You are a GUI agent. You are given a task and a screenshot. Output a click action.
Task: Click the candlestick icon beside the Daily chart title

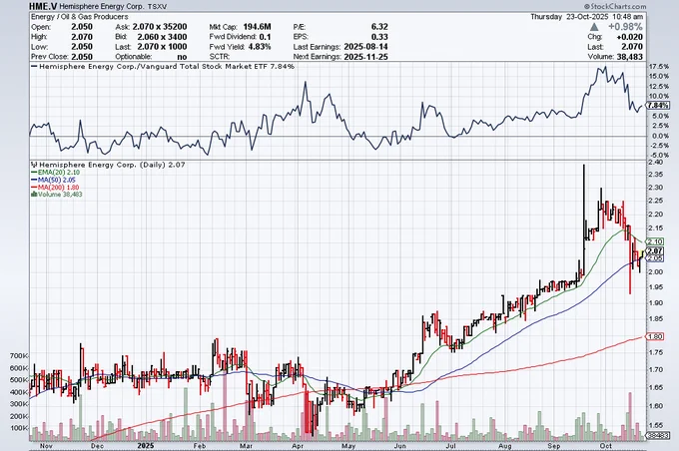tap(34, 165)
